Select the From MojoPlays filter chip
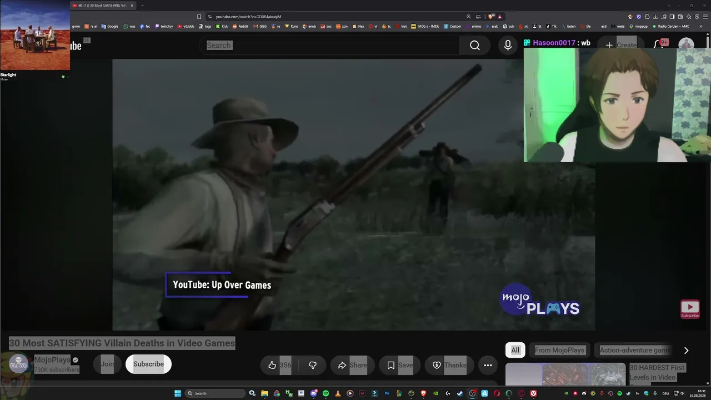The height and width of the screenshot is (400, 711). tap(559, 350)
